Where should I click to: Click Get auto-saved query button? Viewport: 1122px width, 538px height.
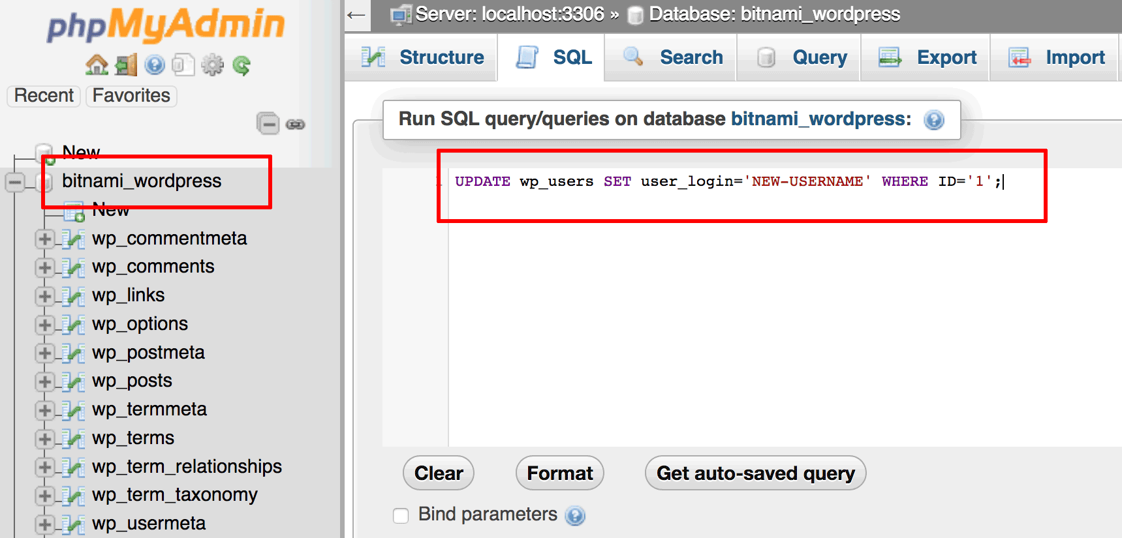755,473
